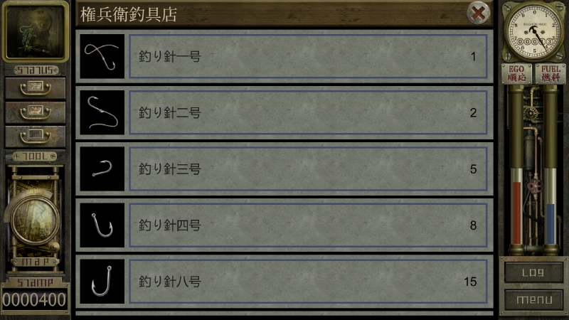Click the 釣り針八号 hook icon
The width and height of the screenshot is (569, 320).
tap(102, 281)
